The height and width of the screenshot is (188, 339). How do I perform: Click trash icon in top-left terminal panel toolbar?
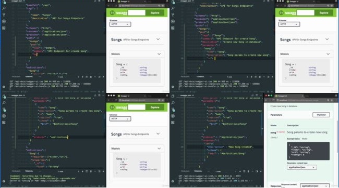(91, 77)
